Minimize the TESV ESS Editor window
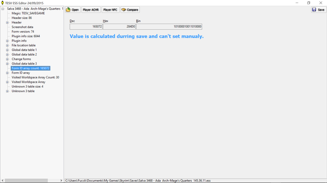This screenshot has width=327, height=183. (297, 3)
